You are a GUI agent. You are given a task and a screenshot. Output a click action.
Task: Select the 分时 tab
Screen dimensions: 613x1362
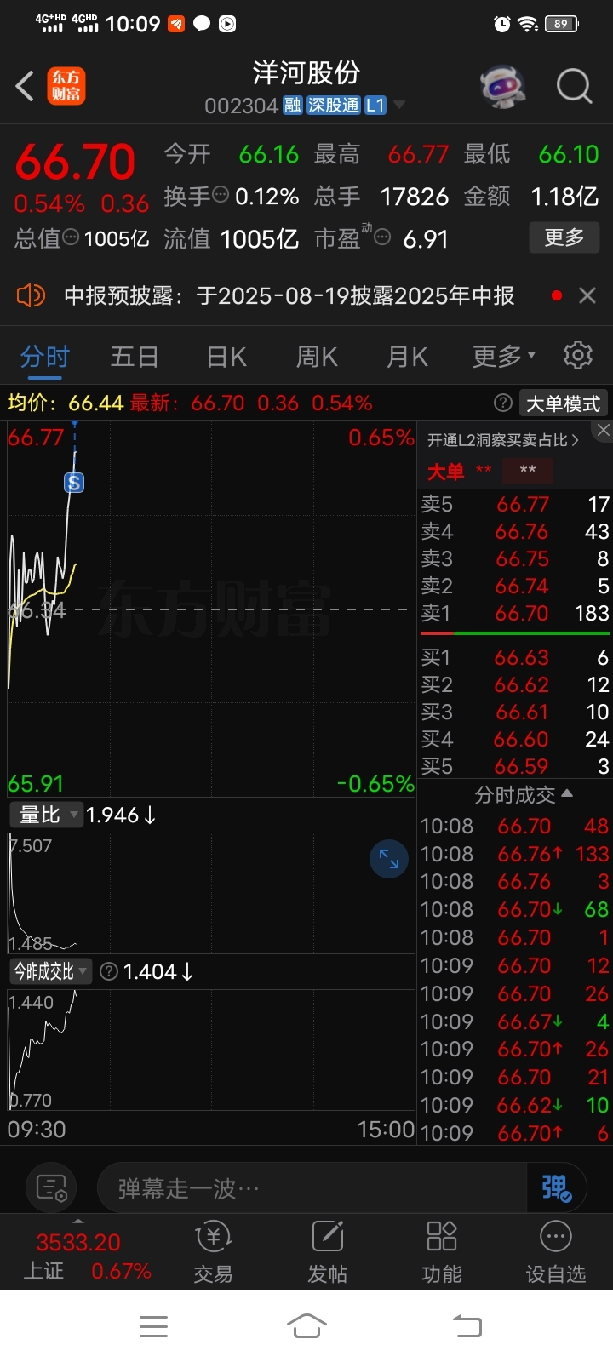click(x=45, y=357)
